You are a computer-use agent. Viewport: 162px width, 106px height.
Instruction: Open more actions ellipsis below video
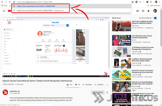[x=107, y=85]
